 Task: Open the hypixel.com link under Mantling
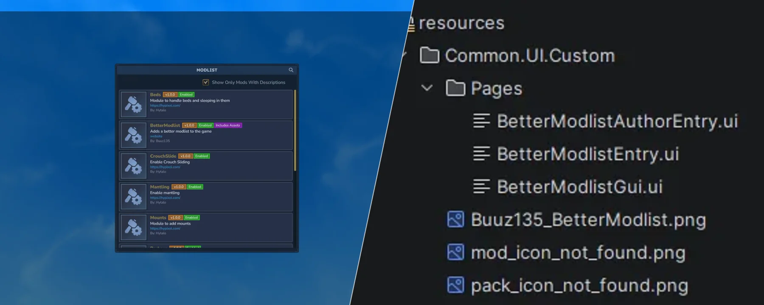(x=165, y=198)
